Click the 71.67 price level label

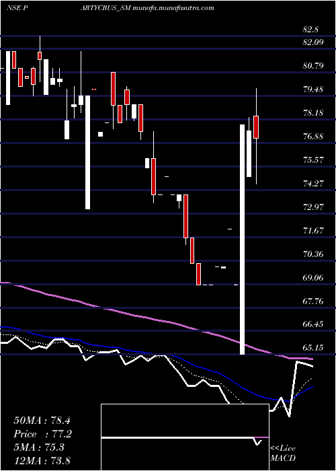[313, 230]
